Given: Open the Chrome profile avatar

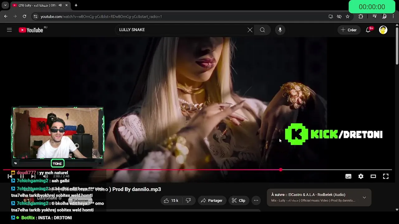Looking at the screenshot, I should click(384, 16).
